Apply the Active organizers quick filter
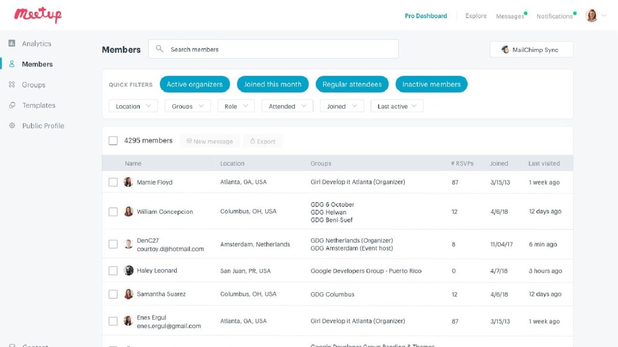 point(194,84)
